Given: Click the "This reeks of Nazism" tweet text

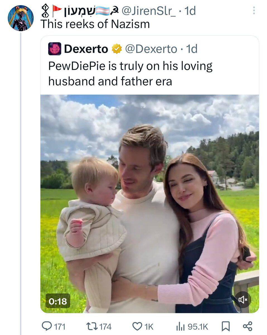Looking at the screenshot, I should click(x=95, y=24).
